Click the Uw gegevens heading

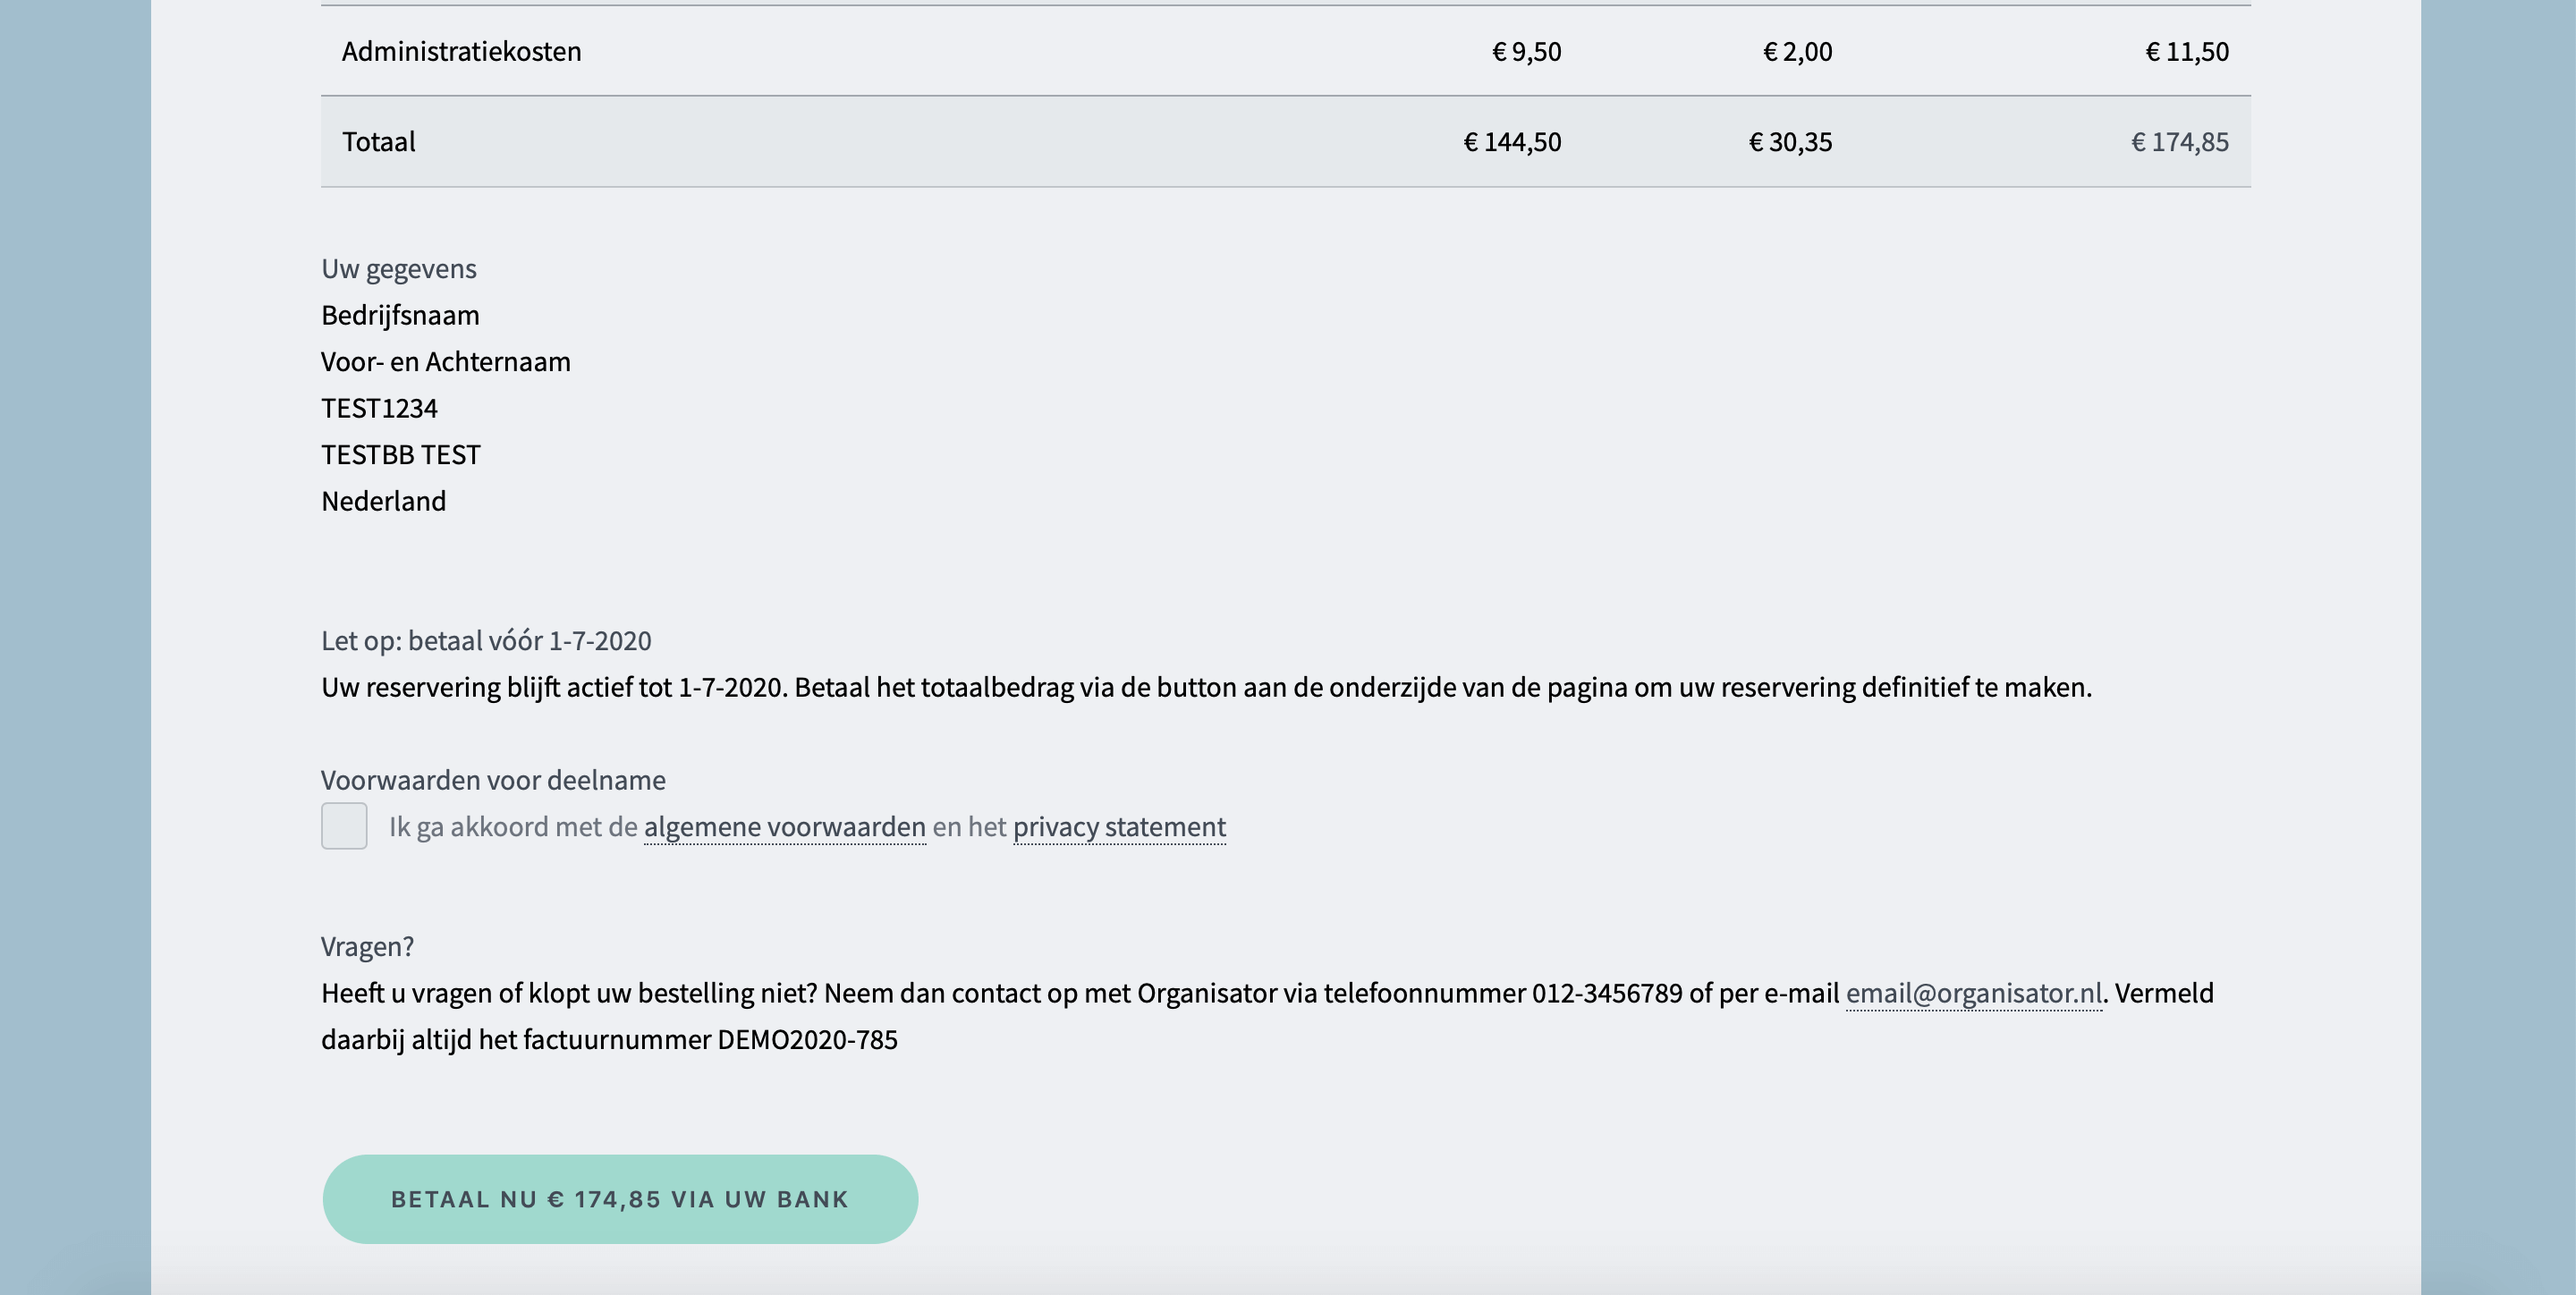click(x=399, y=269)
